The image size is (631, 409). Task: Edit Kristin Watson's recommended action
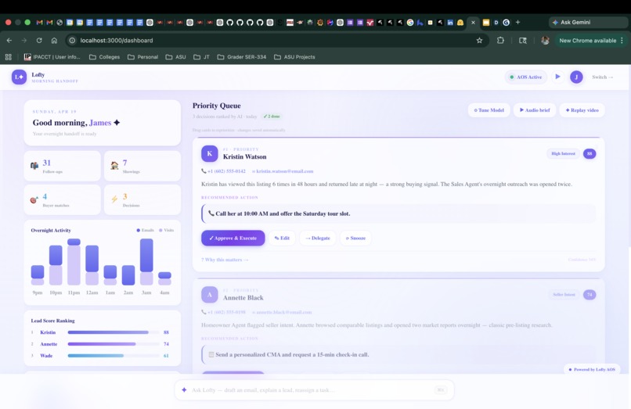point(282,238)
